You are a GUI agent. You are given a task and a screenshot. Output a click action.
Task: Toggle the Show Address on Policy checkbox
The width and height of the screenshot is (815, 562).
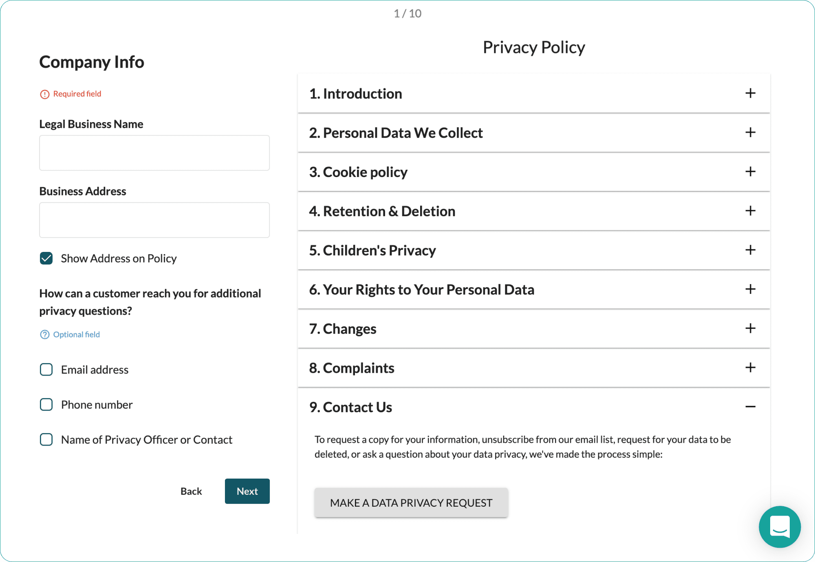pos(46,258)
